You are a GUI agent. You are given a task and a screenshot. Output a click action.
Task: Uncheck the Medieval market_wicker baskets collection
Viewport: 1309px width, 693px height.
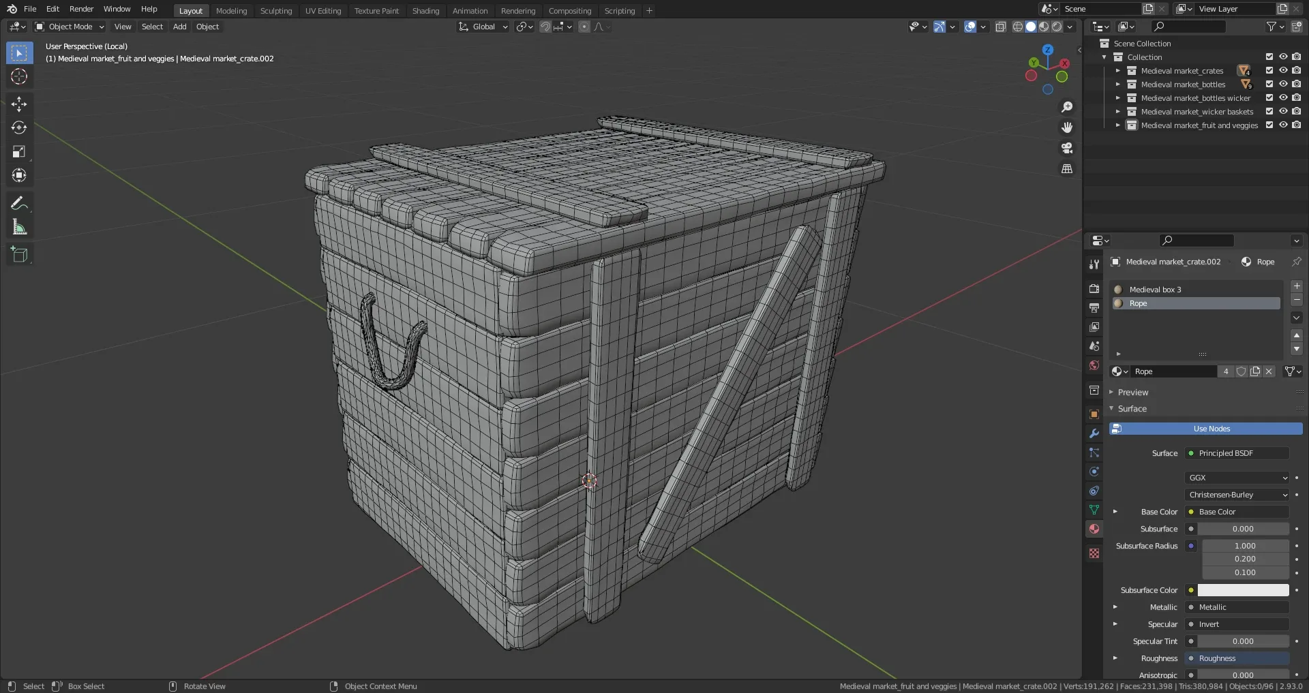point(1269,111)
